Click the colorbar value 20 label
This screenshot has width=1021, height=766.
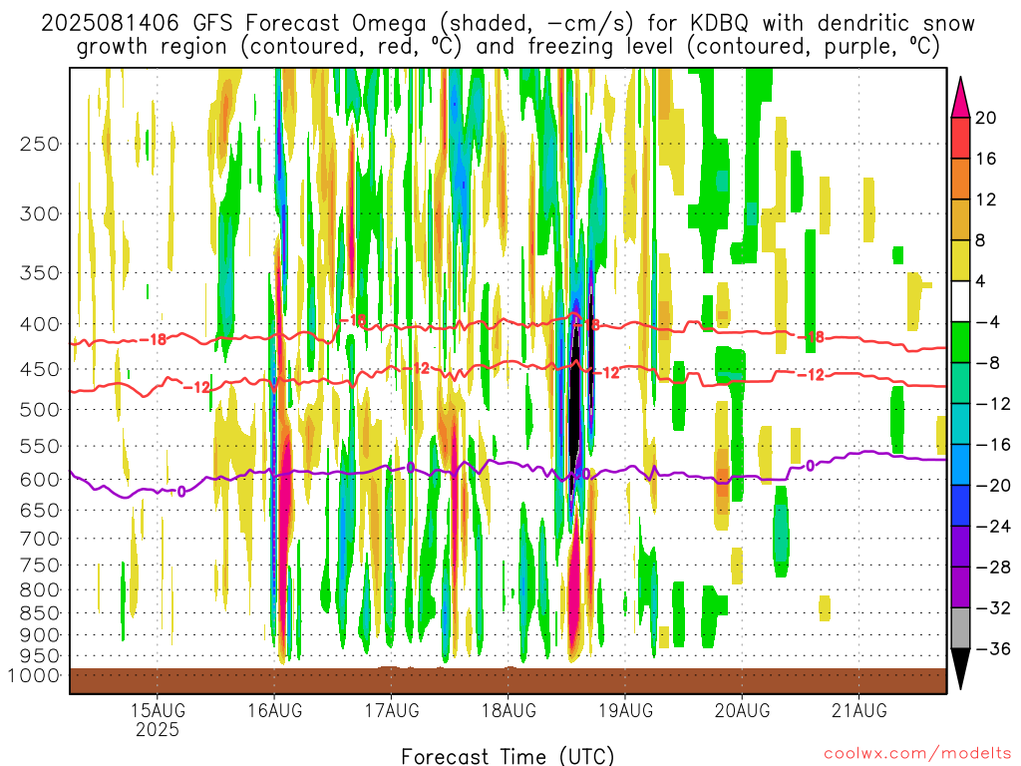pos(986,118)
